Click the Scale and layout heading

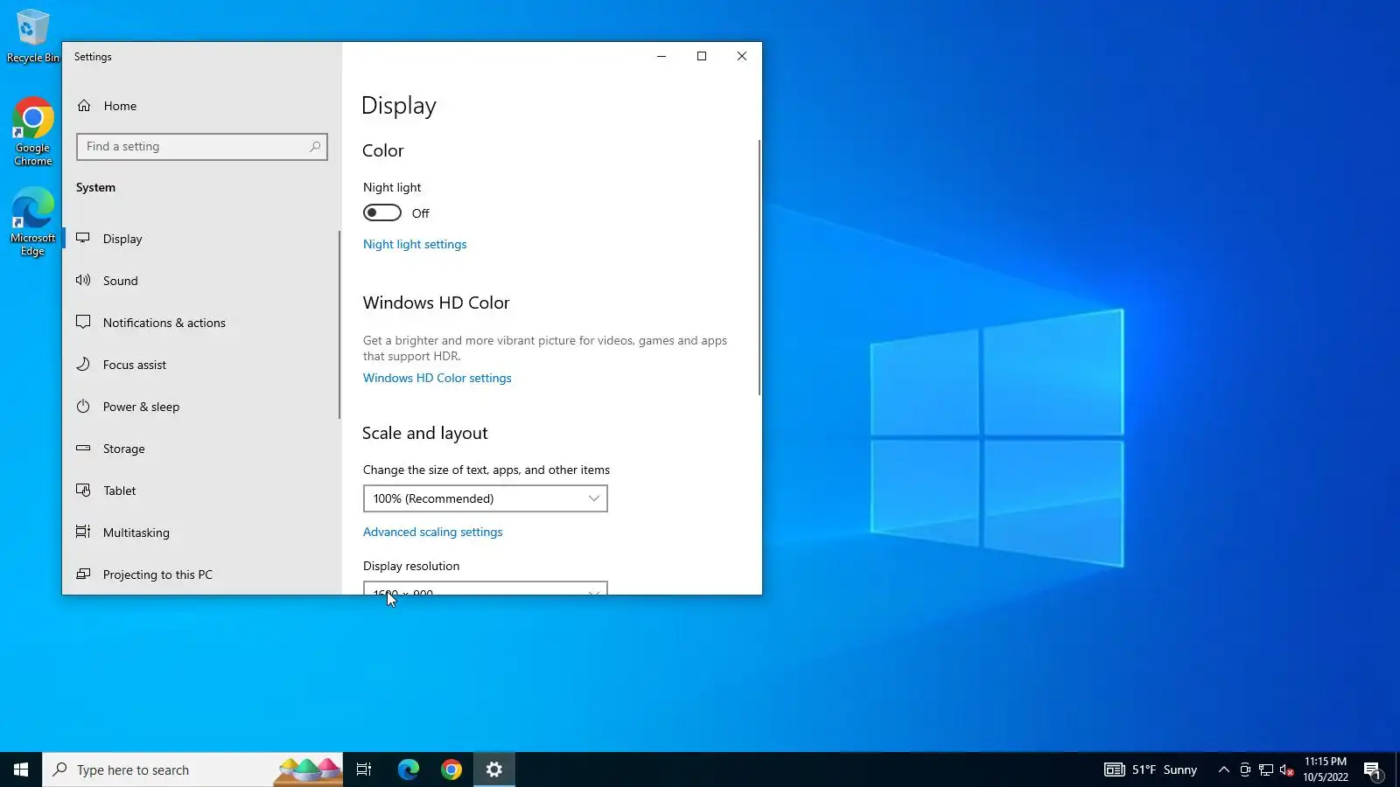tap(425, 433)
